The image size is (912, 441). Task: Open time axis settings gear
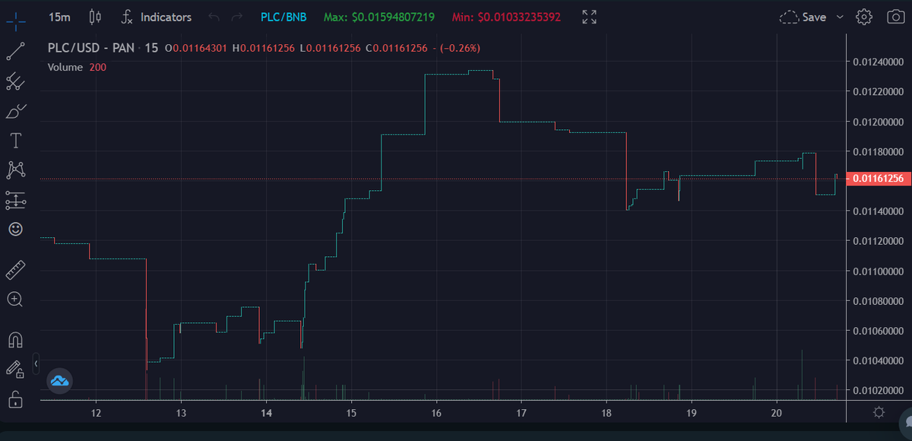[879, 412]
